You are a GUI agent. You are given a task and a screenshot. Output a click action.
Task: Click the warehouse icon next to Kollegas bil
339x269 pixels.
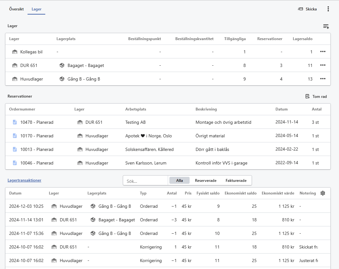point(15,52)
